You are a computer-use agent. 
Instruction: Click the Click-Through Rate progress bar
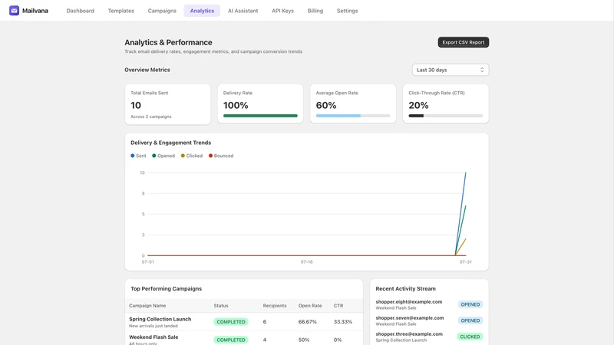(x=446, y=116)
